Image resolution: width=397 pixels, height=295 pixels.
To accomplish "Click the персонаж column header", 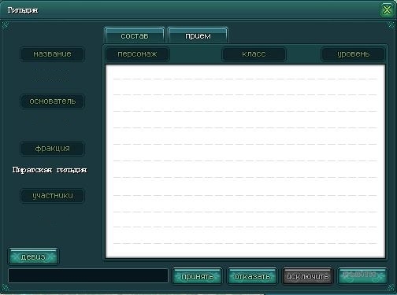I will tap(137, 54).
